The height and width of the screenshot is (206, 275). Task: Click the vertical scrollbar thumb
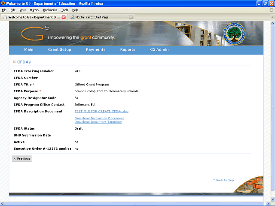point(273,108)
